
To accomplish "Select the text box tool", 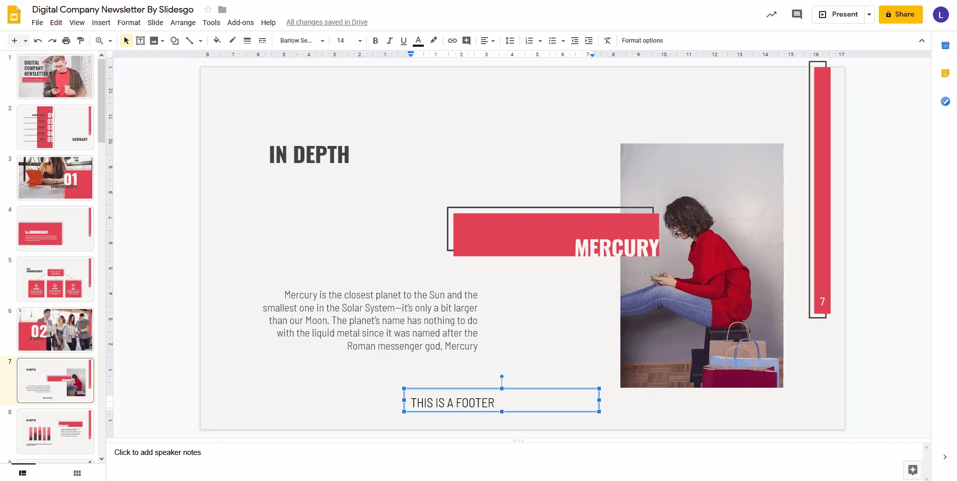I will click(140, 41).
